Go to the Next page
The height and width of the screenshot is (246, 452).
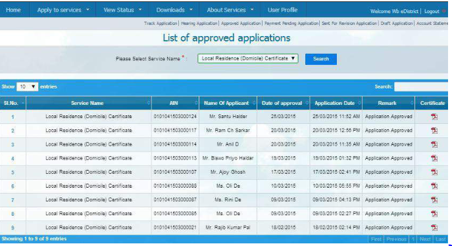pos(425,239)
